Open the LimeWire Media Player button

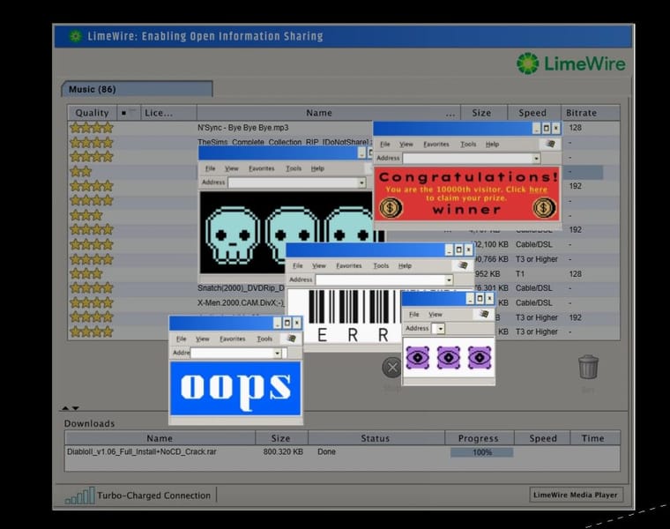pos(575,495)
